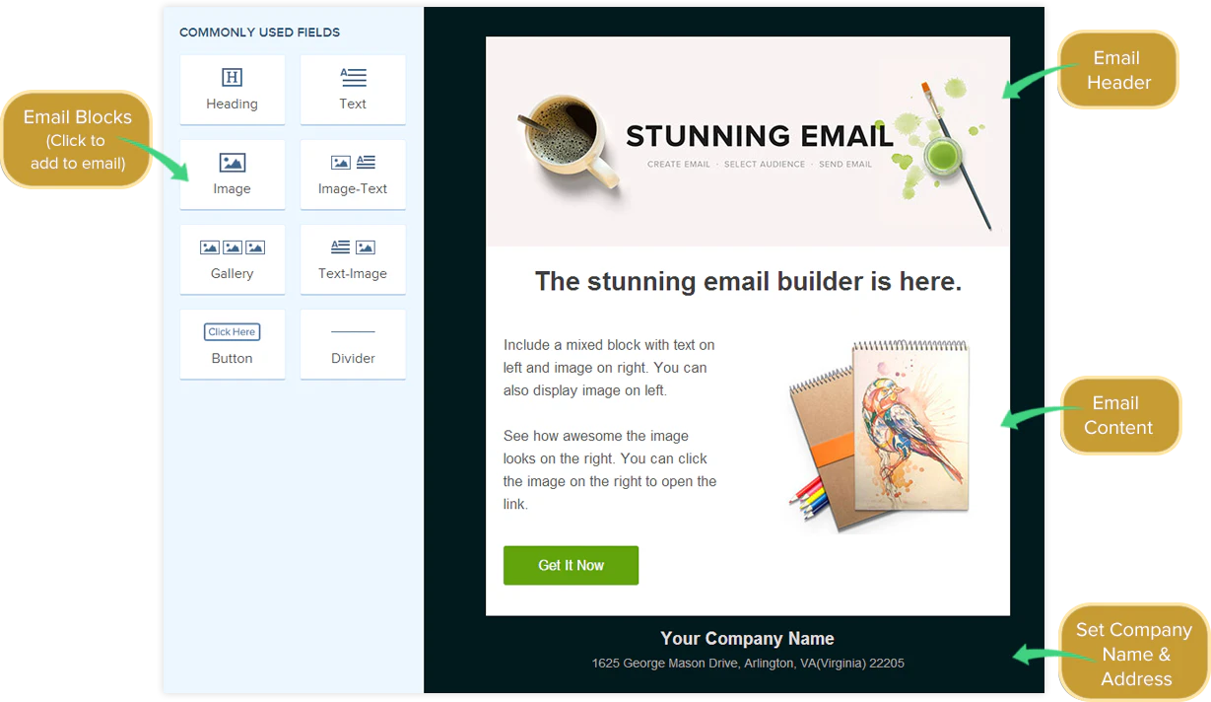The height and width of the screenshot is (702, 1211).
Task: Click the green Get It Now button
Action: (571, 565)
